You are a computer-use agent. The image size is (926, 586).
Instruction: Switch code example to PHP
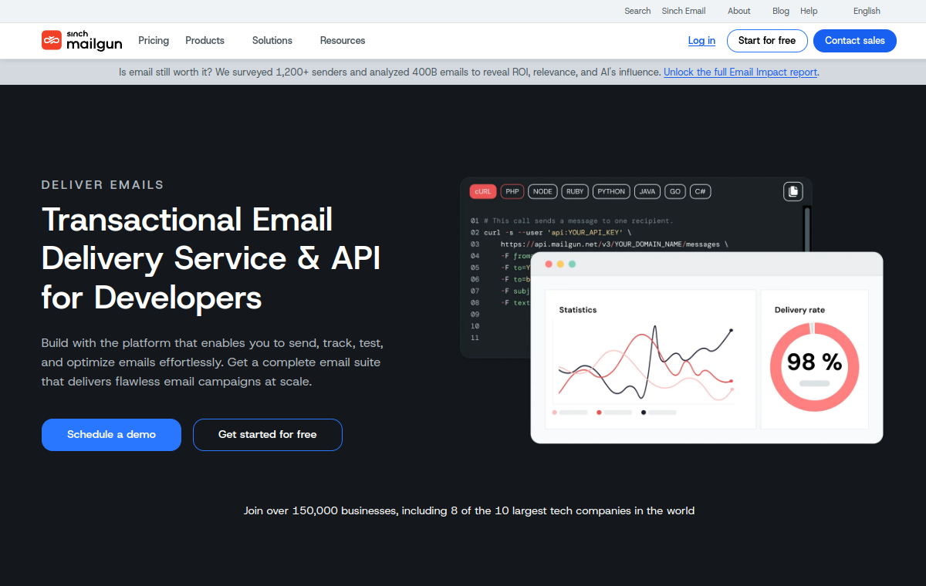(x=512, y=191)
